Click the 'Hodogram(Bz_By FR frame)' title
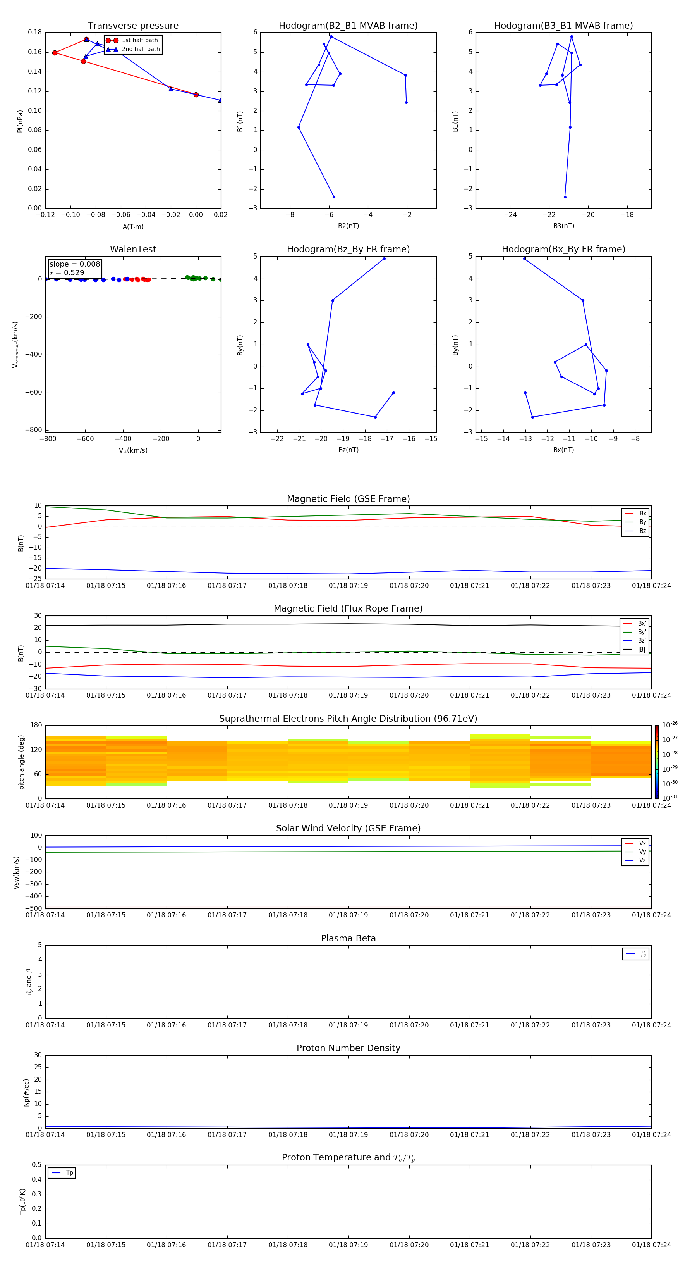 (348, 249)
